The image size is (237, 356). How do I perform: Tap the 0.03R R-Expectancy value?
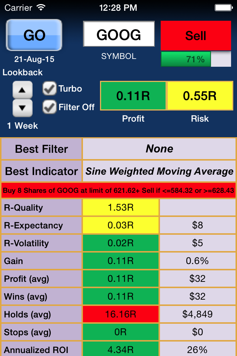click(121, 225)
